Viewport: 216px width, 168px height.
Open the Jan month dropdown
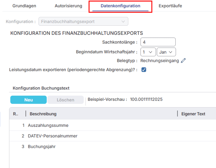tap(166, 52)
